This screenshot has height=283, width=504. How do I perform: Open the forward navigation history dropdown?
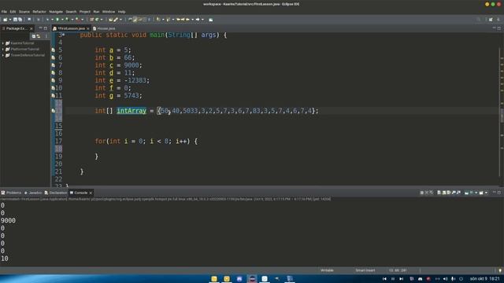[x=202, y=20]
